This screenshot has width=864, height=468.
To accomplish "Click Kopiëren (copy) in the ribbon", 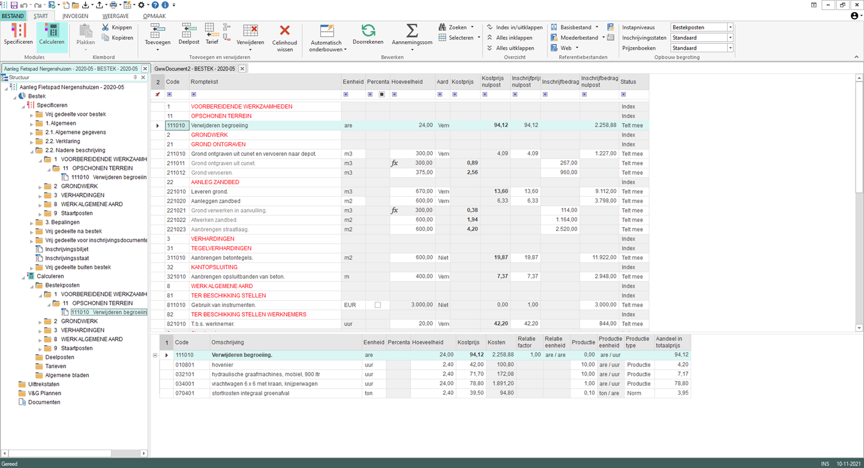I will click(117, 38).
